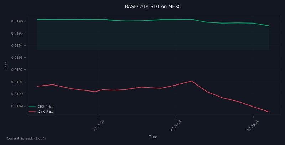Click the chart title BASECAT/USDT on MEXC
Viewport: 285px width, 145px height.
click(153, 7)
